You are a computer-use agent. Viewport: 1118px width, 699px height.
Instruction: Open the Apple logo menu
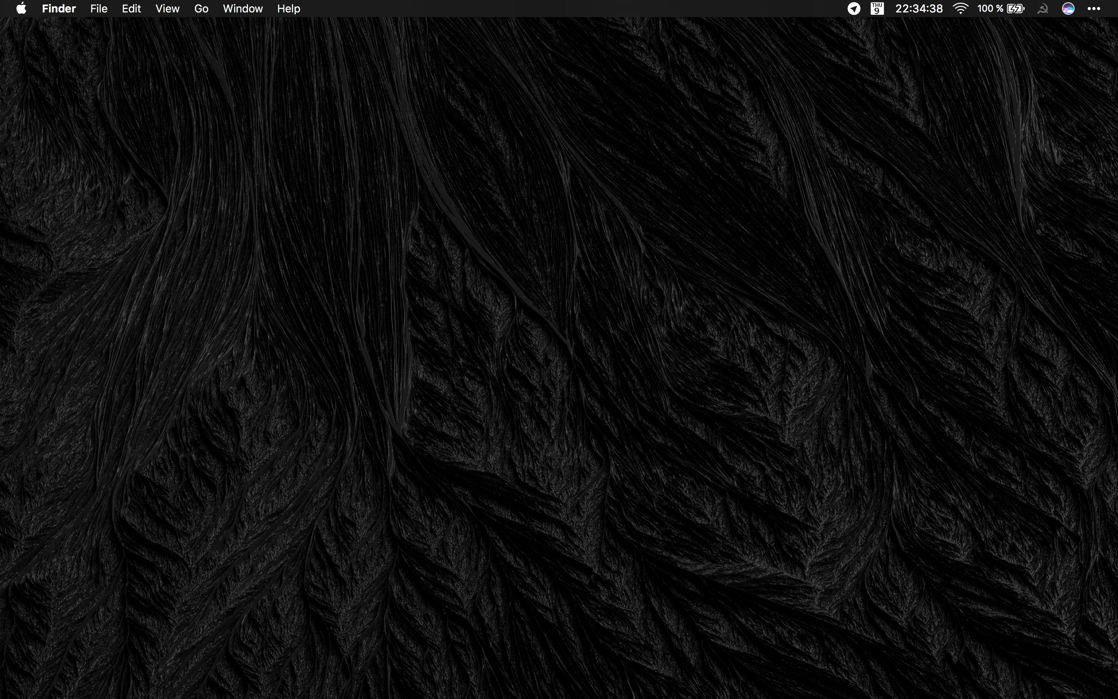[x=21, y=8]
